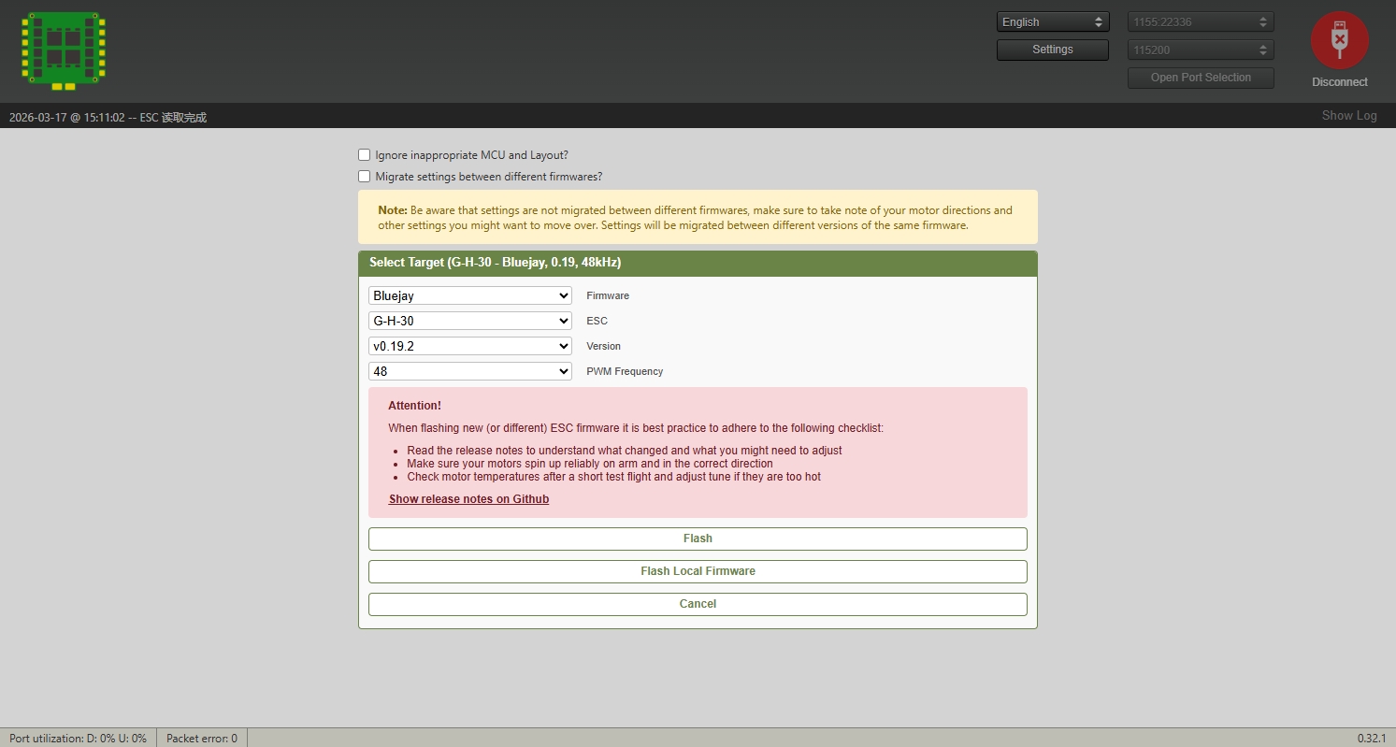Screen dimensions: 1396x747
Task: Choose Flash Local Firmware
Action: (x=698, y=571)
